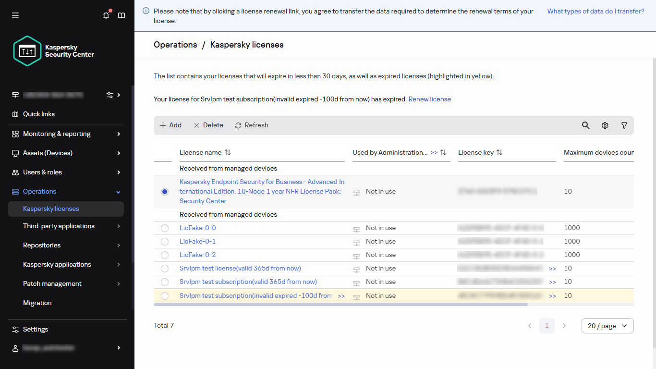The image size is (656, 369).
Task: Open Quick links in sidebar
Action: click(39, 114)
